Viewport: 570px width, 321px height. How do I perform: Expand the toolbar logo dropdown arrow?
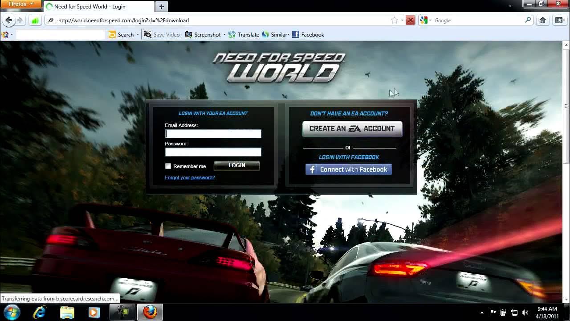pos(12,34)
